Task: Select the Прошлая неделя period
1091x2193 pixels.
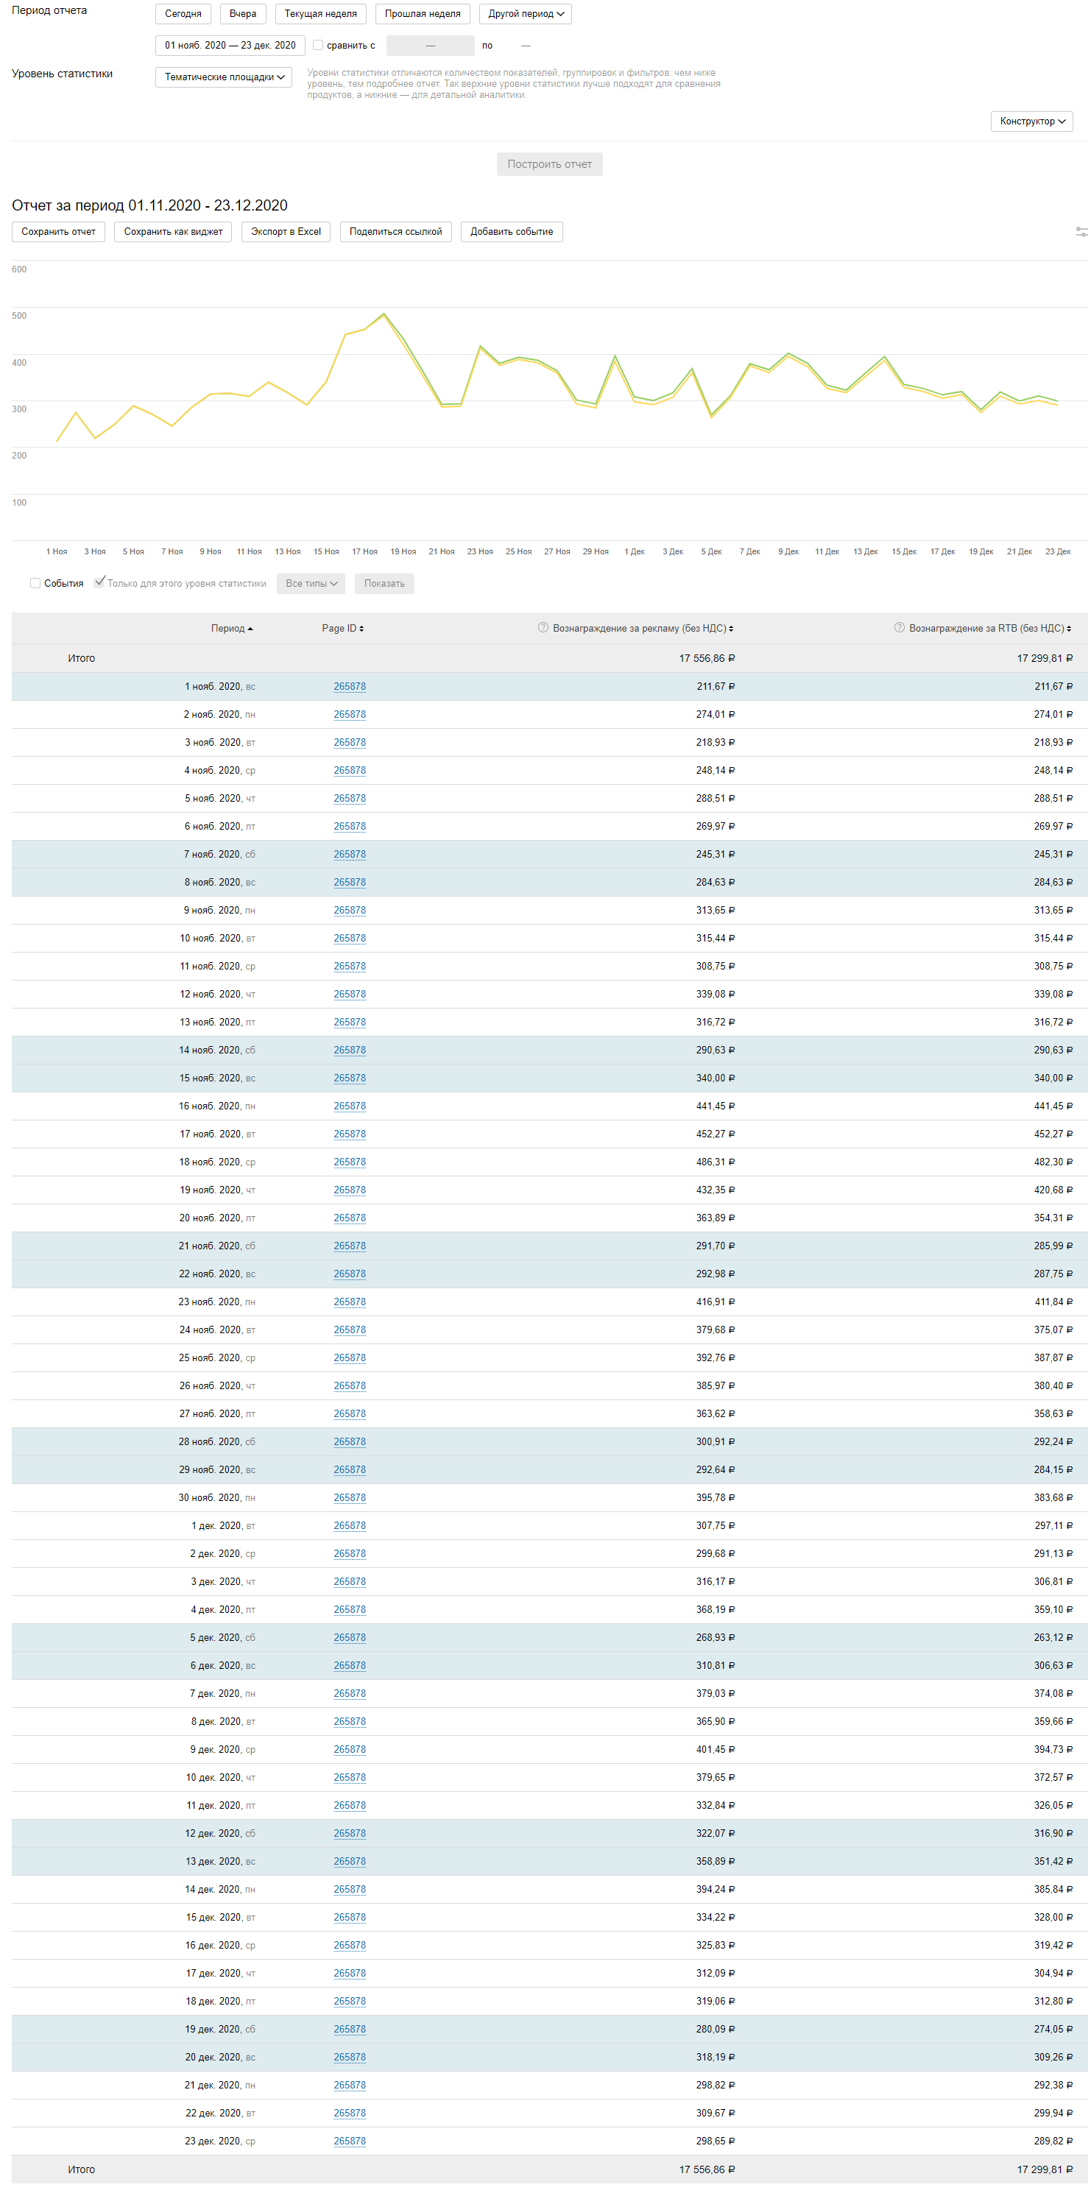Action: click(x=422, y=14)
